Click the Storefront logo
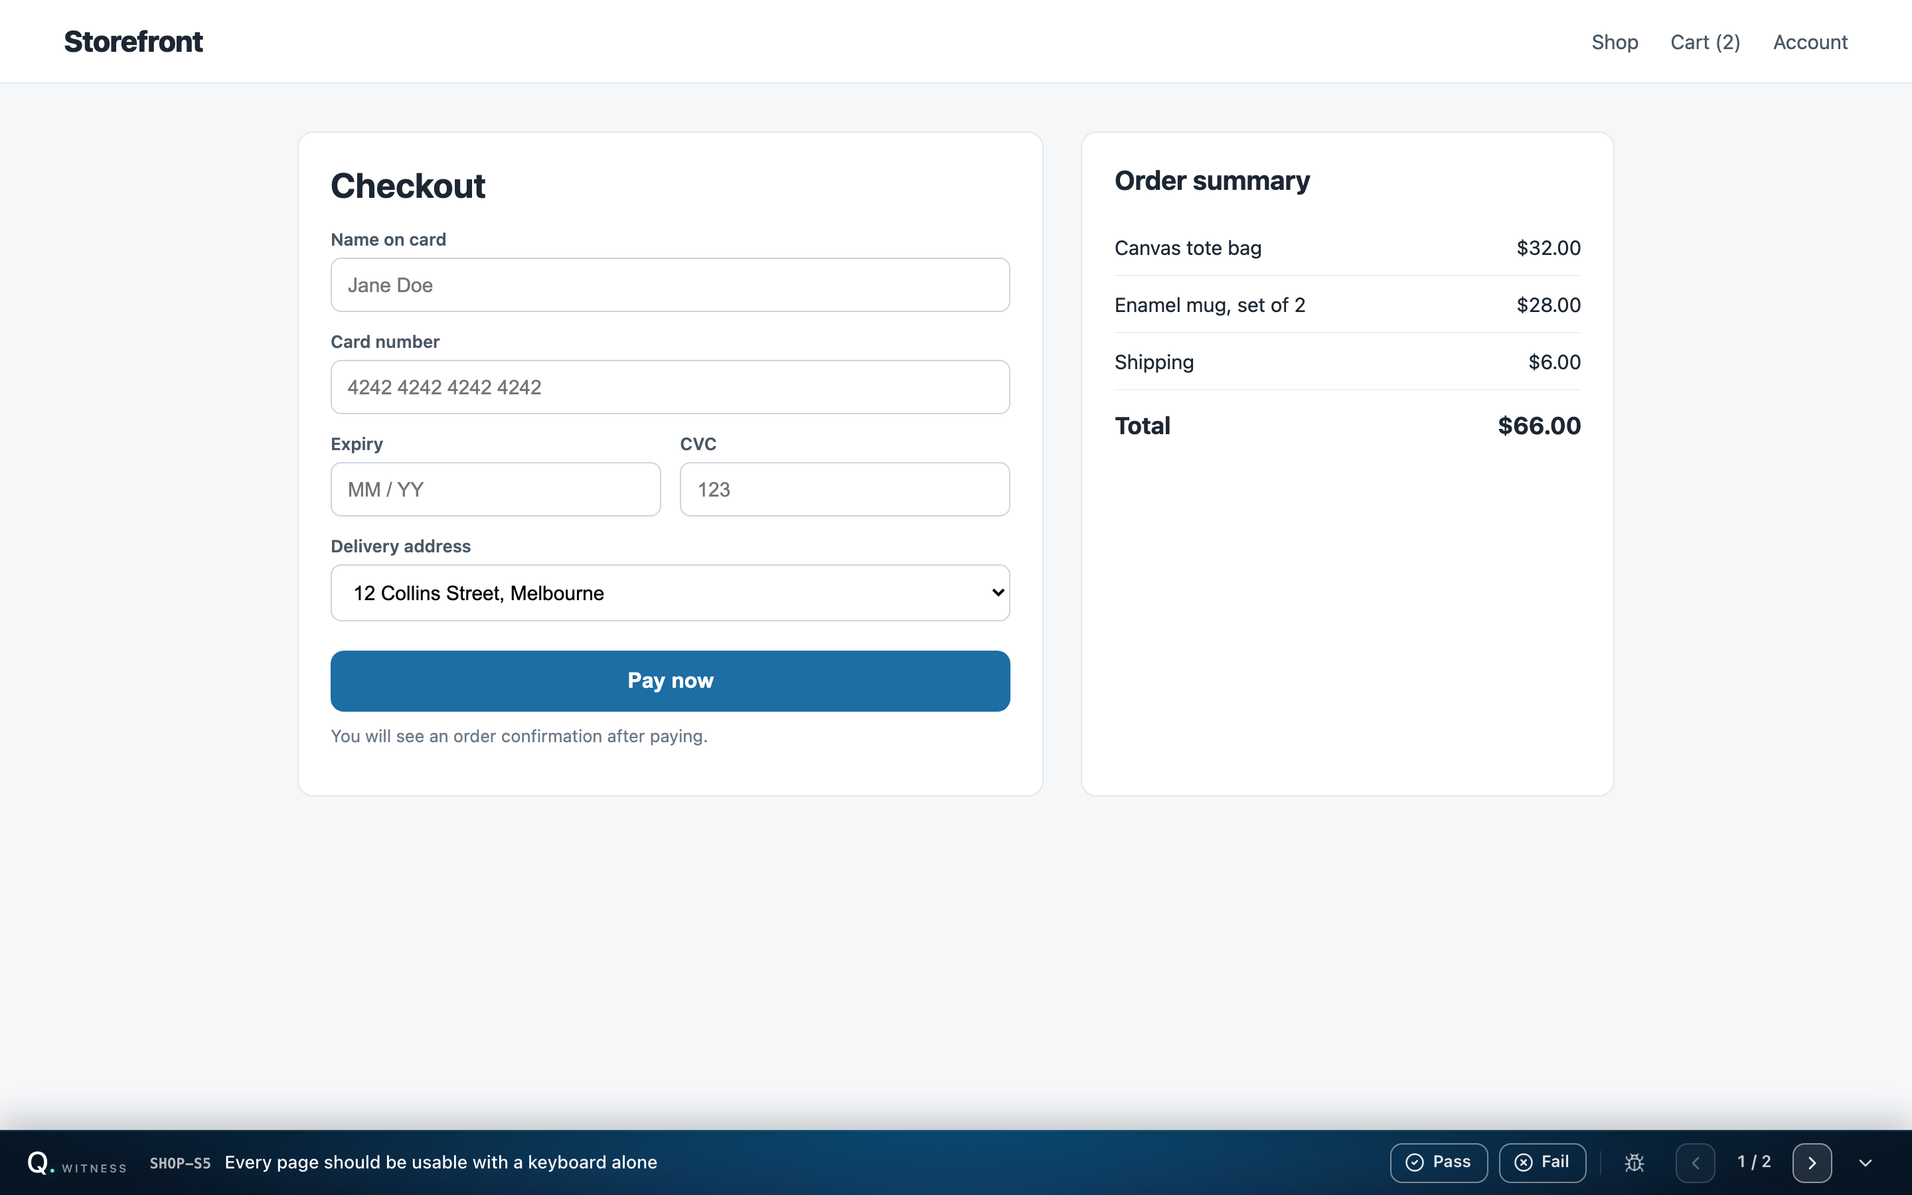This screenshot has height=1195, width=1912. [x=133, y=41]
